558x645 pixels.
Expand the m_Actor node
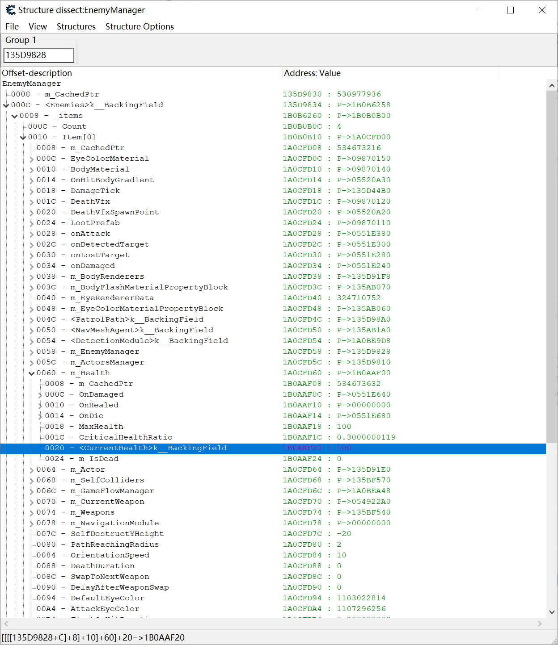pos(31,470)
